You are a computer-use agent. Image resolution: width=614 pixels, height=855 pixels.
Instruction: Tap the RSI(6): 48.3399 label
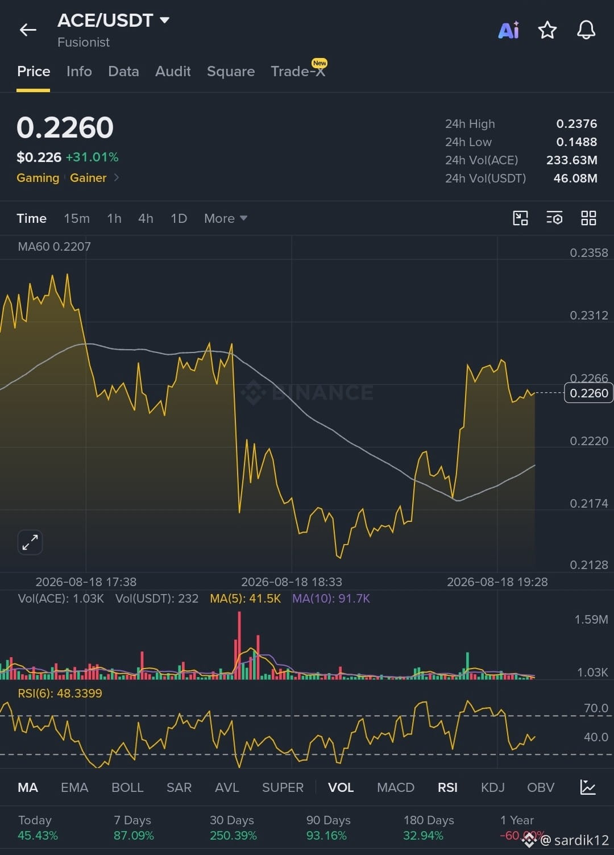coord(60,694)
